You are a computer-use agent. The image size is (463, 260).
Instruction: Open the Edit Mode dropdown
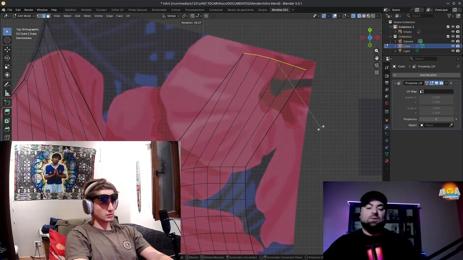coord(24,16)
